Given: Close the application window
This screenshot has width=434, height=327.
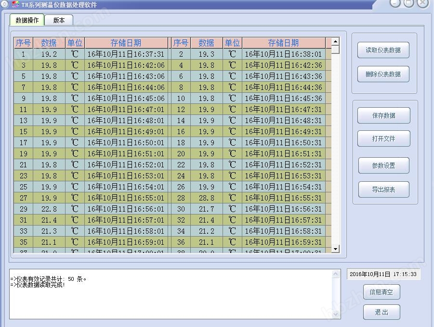Looking at the screenshot, I should [x=423, y=3].
